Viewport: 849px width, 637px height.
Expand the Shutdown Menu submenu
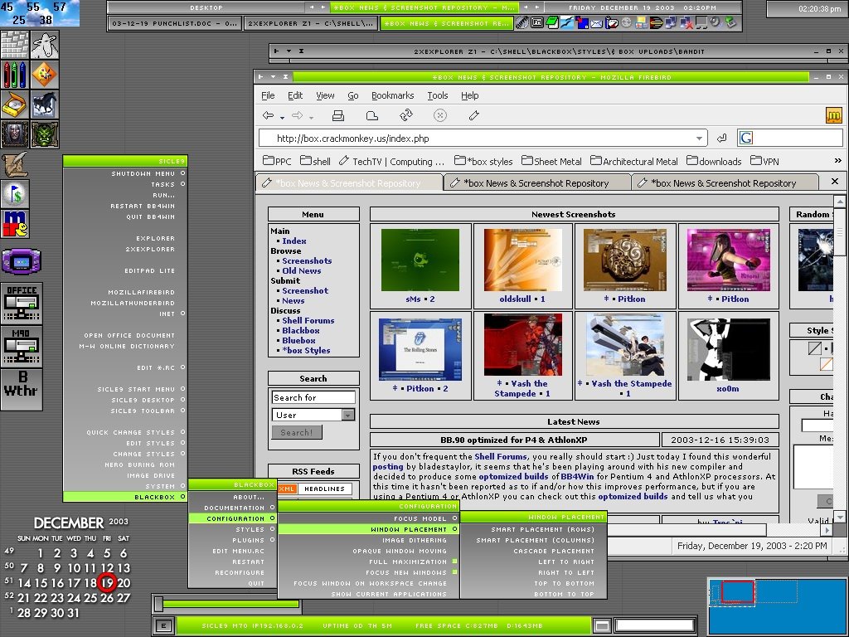[125, 173]
